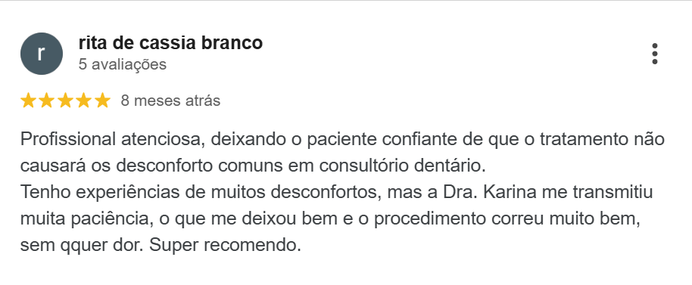
Task: Click the word "procedimento" in the review
Action: click(x=428, y=219)
